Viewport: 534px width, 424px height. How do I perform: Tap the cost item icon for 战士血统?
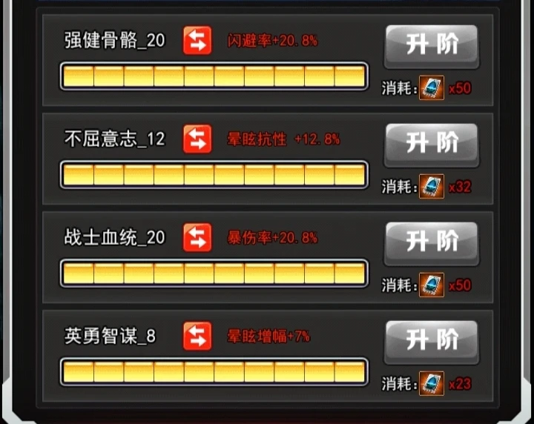click(432, 285)
